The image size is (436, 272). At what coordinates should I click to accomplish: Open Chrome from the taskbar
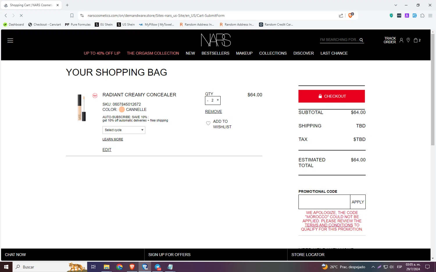click(119, 267)
